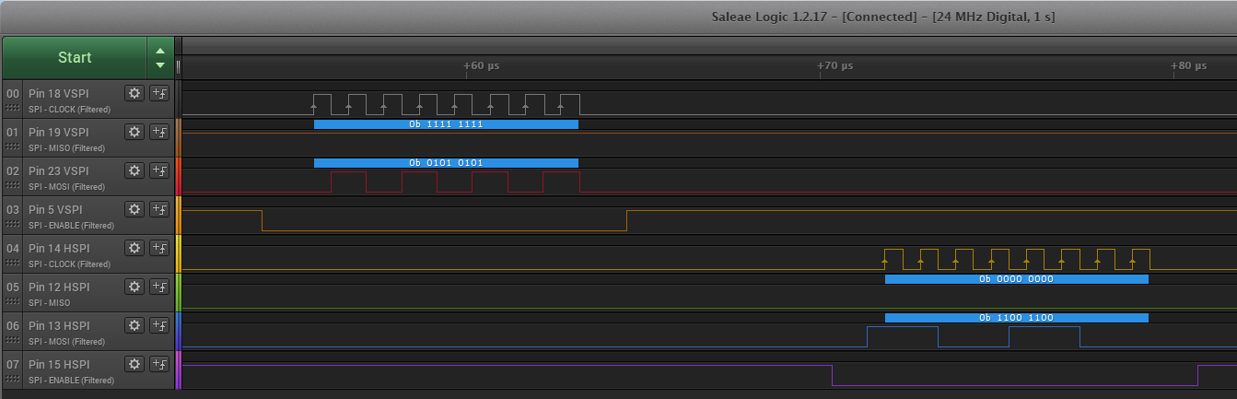Click the gear icon for Pin 15 HSPI
Screen dimensions: 1237x399
tap(134, 364)
